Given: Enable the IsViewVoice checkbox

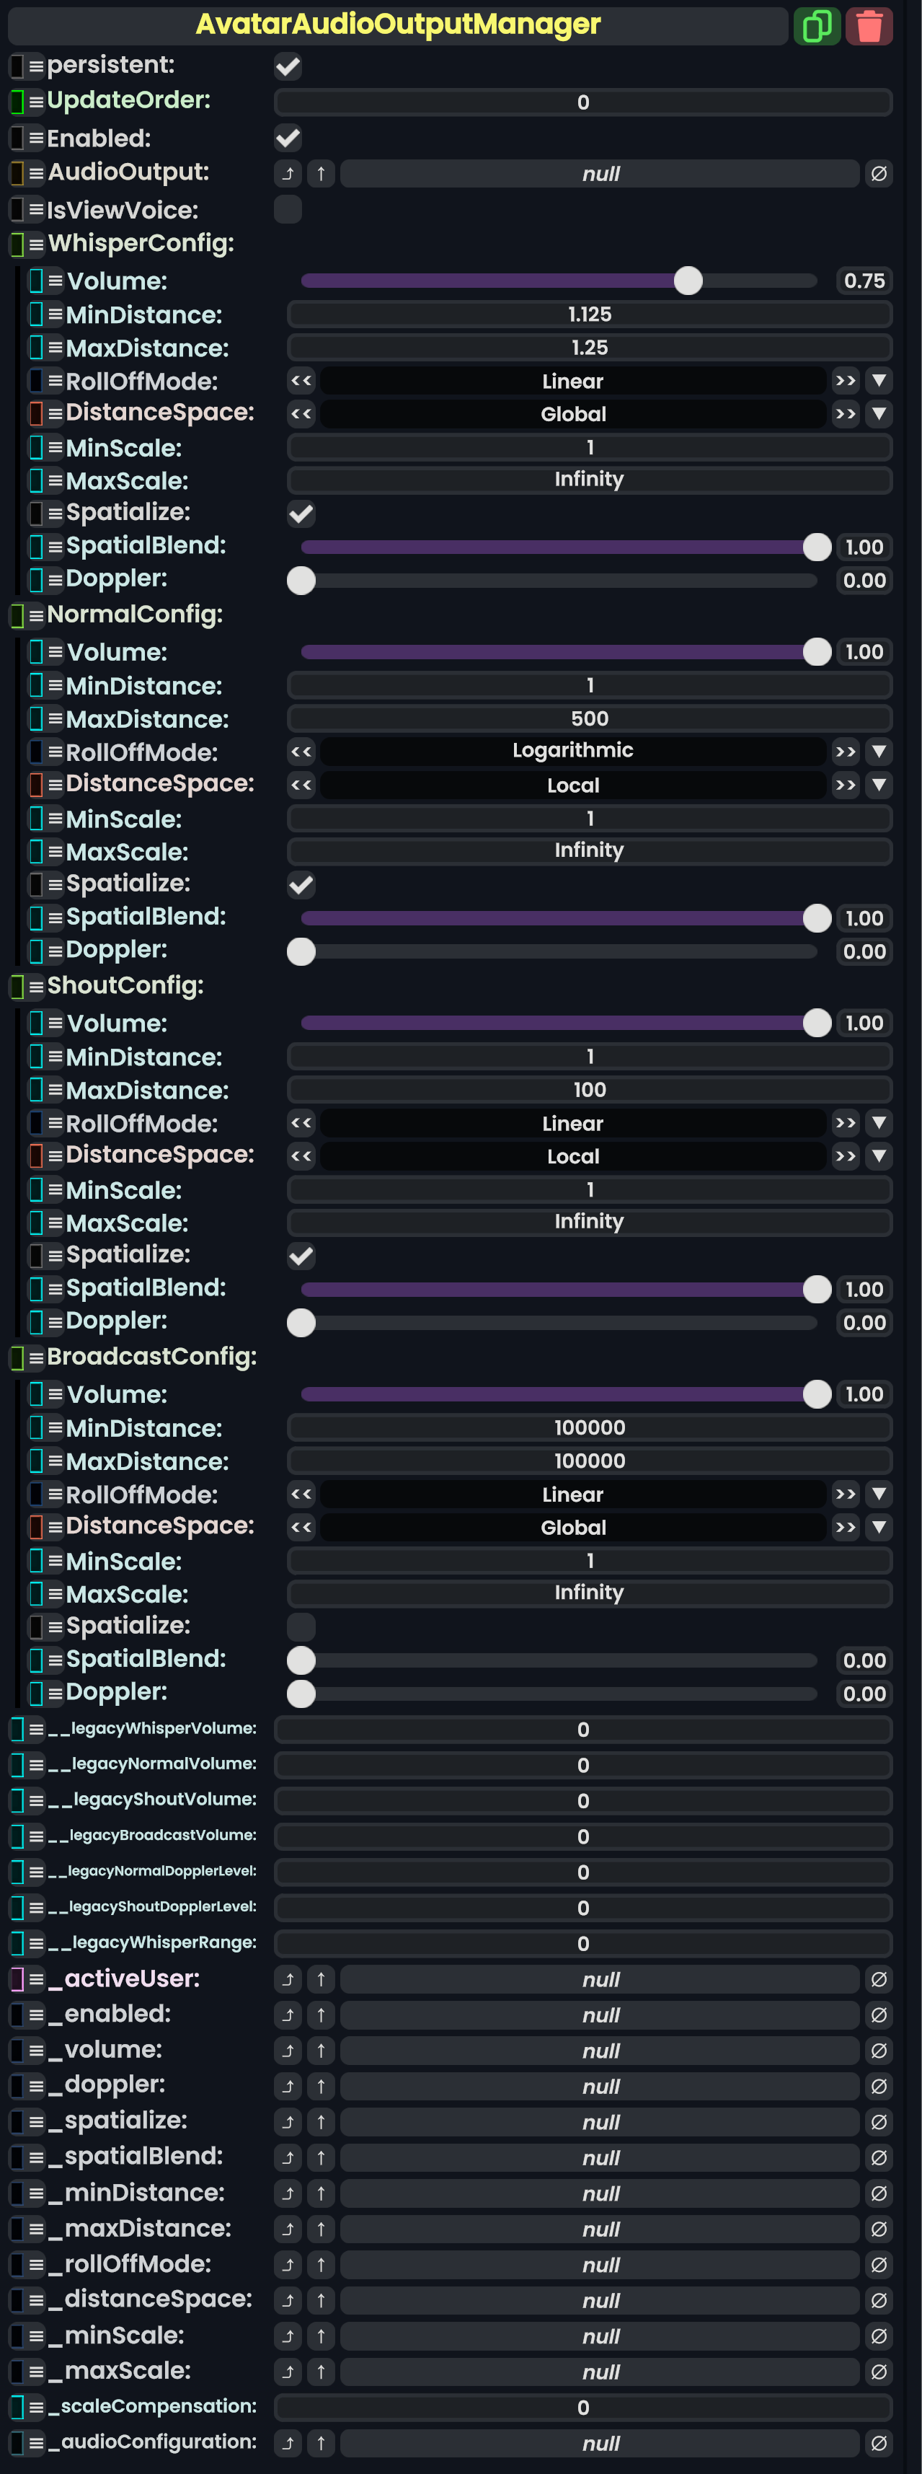Looking at the screenshot, I should click(288, 209).
